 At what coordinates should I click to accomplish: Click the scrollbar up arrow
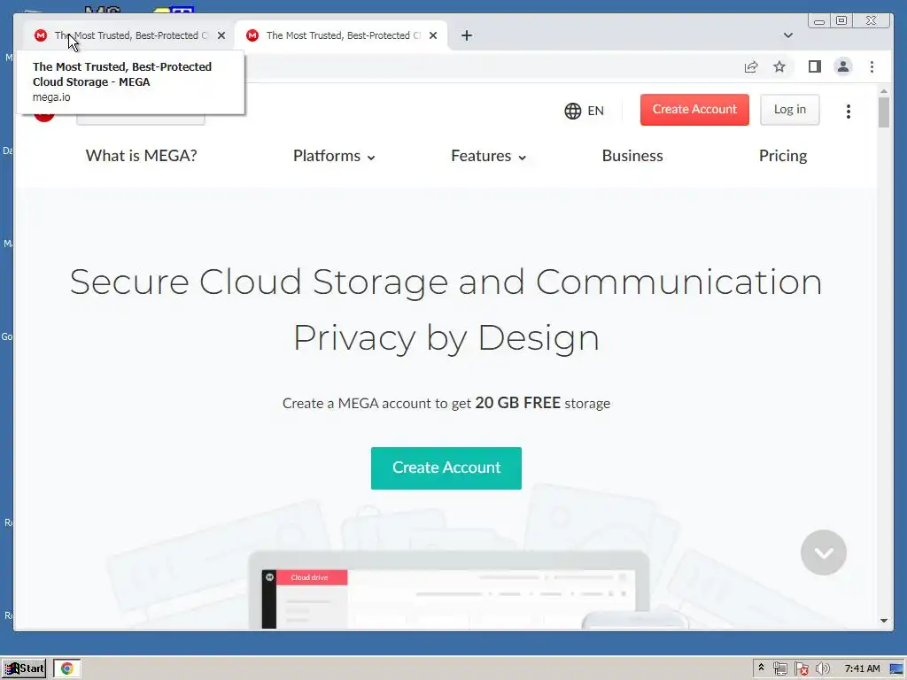click(883, 91)
